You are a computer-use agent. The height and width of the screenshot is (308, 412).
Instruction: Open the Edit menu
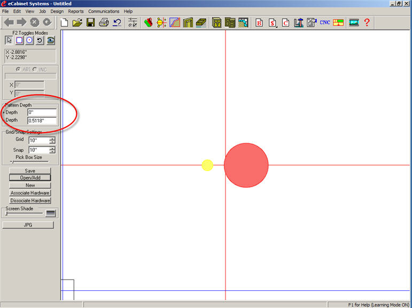point(17,11)
